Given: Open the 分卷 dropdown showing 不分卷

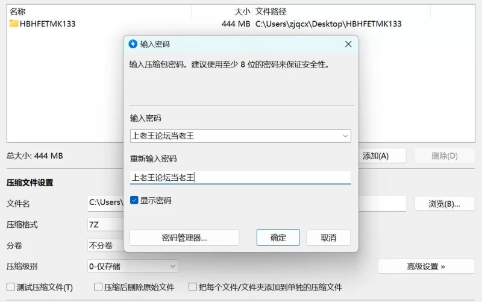Looking at the screenshot, I should [x=105, y=245].
